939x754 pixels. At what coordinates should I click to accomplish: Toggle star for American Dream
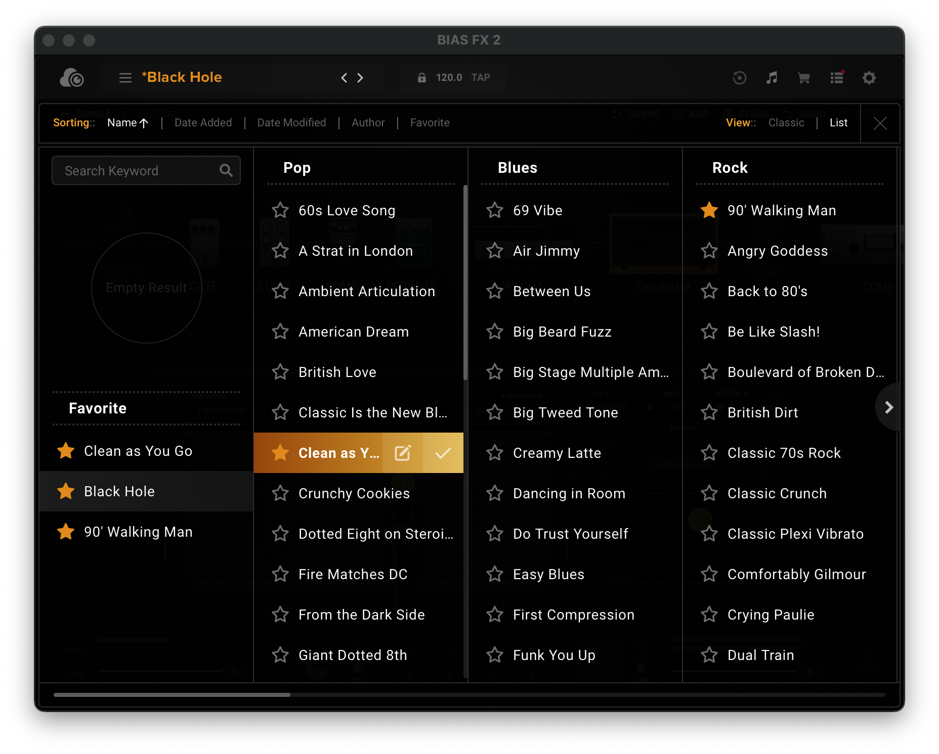280,332
